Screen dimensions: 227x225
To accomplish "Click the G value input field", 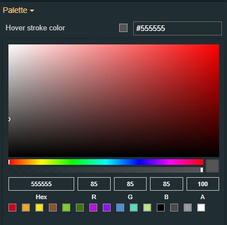I will click(130, 184).
